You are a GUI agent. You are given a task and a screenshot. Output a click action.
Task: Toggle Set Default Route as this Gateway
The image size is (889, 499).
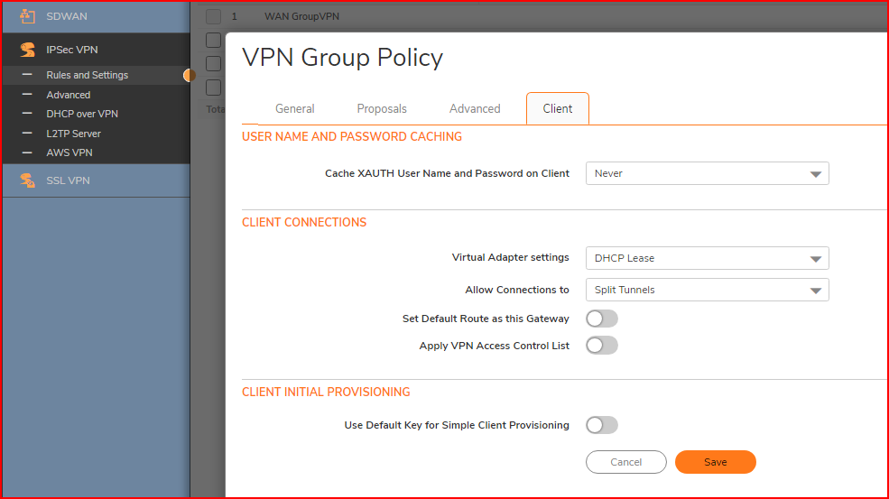point(601,319)
